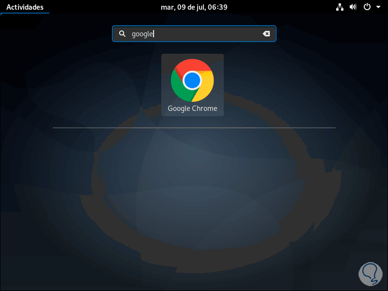Image resolution: width=388 pixels, height=291 pixels.
Task: Click the power icon
Action: [367, 7]
